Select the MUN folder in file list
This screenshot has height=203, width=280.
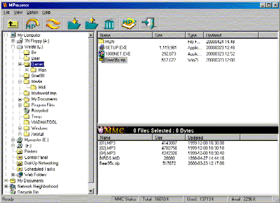click(x=111, y=42)
